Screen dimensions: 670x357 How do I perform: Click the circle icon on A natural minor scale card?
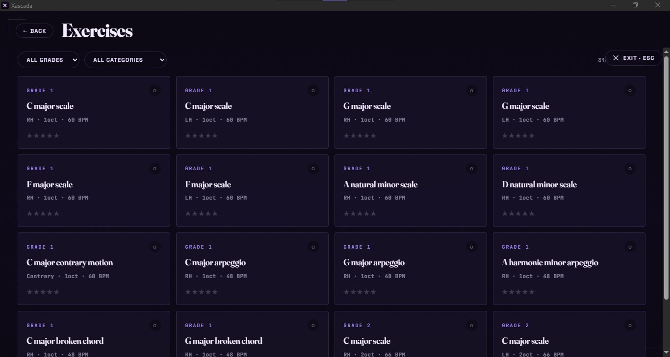tap(471, 169)
